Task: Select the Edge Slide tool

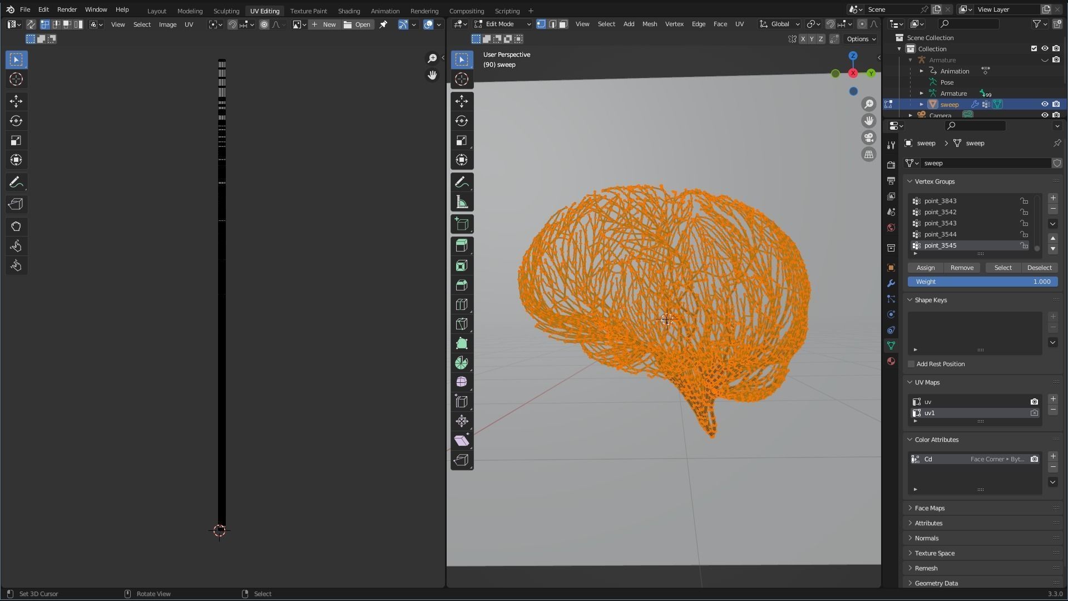Action: 462,401
